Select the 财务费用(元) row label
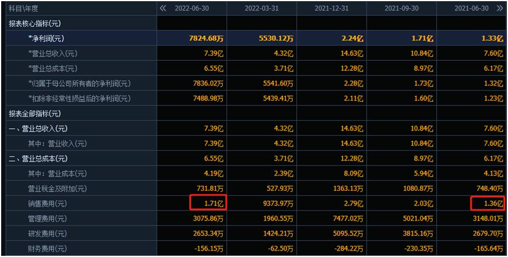Screen dimensions: 508x257 [x=47, y=249]
